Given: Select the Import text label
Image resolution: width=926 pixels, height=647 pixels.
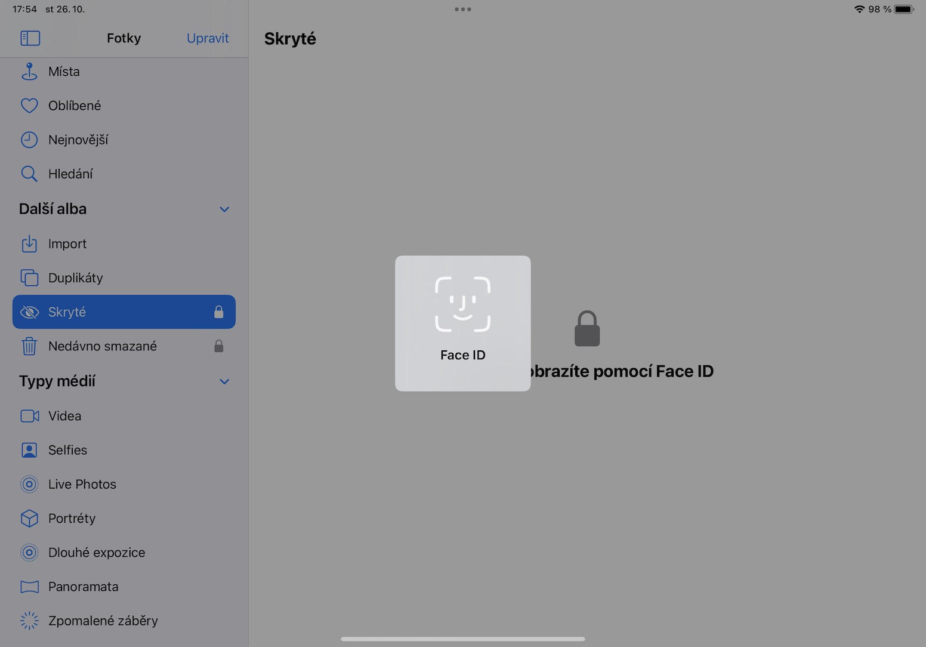Looking at the screenshot, I should click(67, 244).
